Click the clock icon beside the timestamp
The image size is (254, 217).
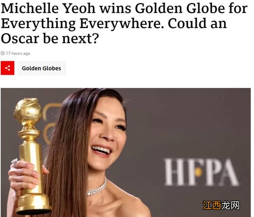point(3,53)
